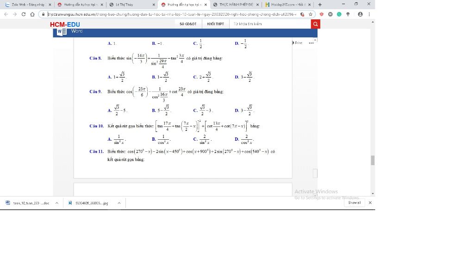Click the Từ khóa tìm kiếm search field

click(x=270, y=24)
